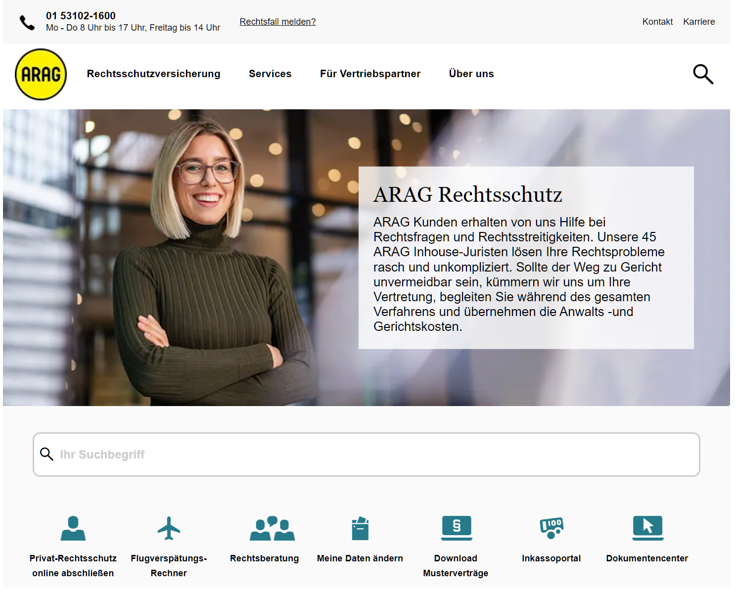
Task: Open search via header magnifier icon
Action: point(702,74)
